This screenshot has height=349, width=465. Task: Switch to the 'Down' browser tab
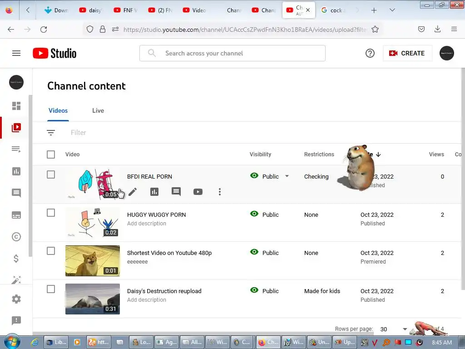click(56, 10)
